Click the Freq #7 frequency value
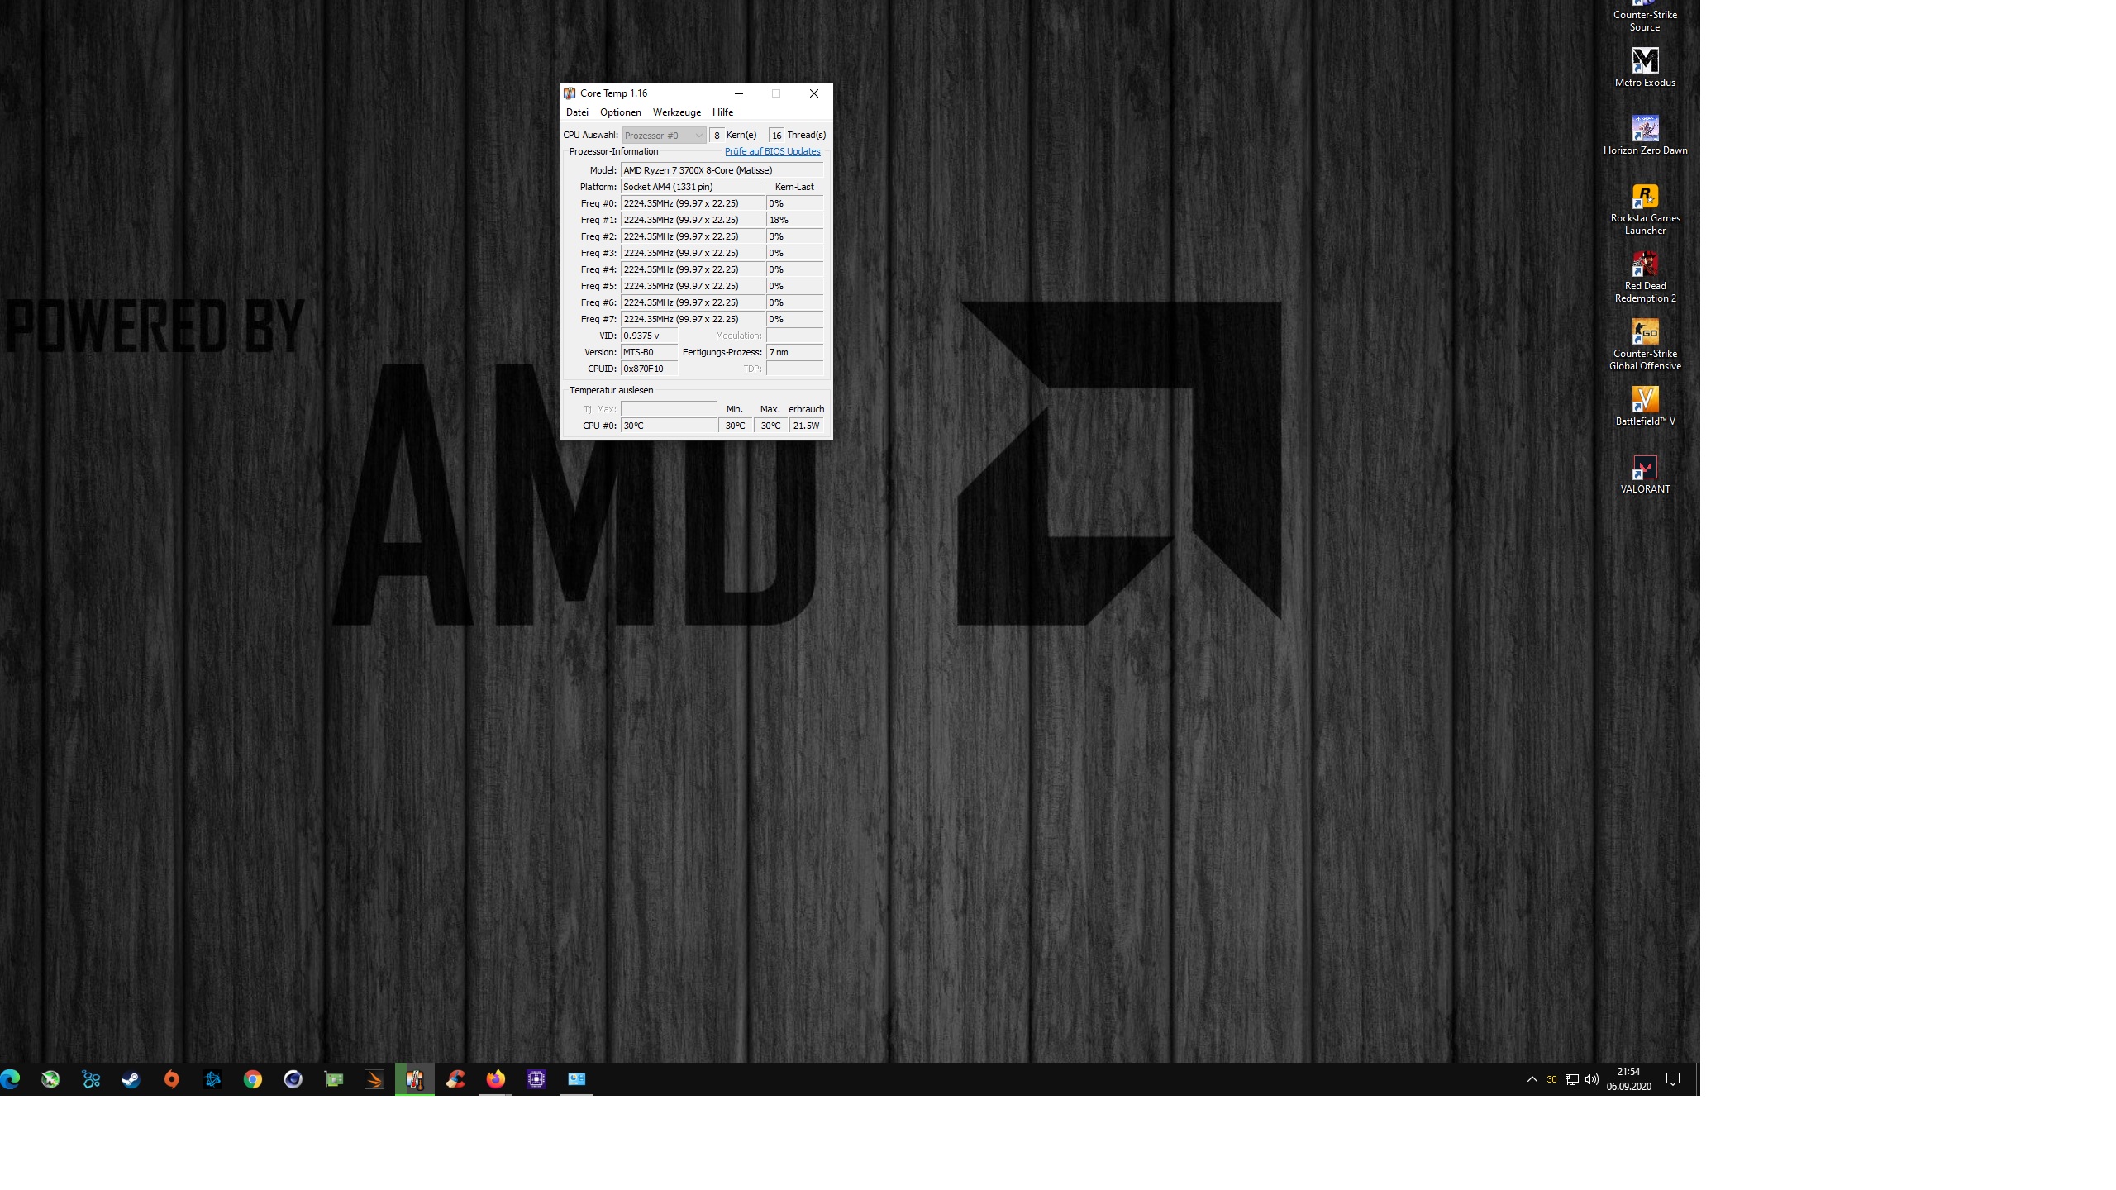Screen dimensions: 2116x1190 [x=693, y=319]
